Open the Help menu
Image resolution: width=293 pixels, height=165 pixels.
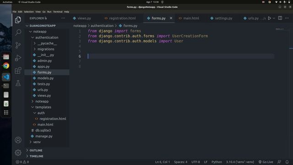coord(66,11)
